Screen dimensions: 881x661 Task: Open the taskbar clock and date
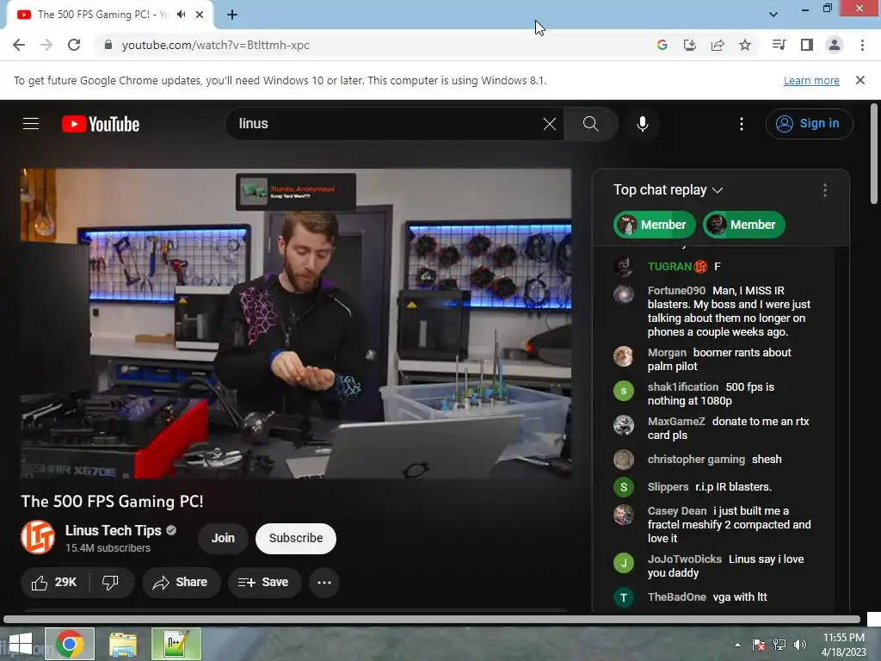click(843, 645)
